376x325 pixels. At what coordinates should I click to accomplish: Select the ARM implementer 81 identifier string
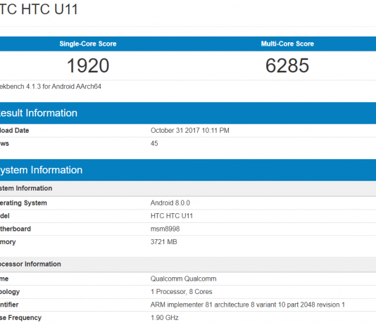click(x=247, y=305)
